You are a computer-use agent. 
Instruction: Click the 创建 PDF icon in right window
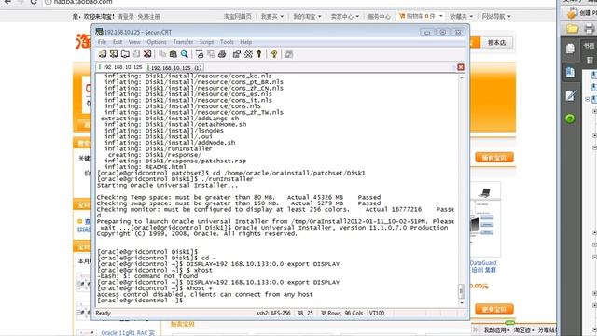pyautogui.click(x=572, y=12)
